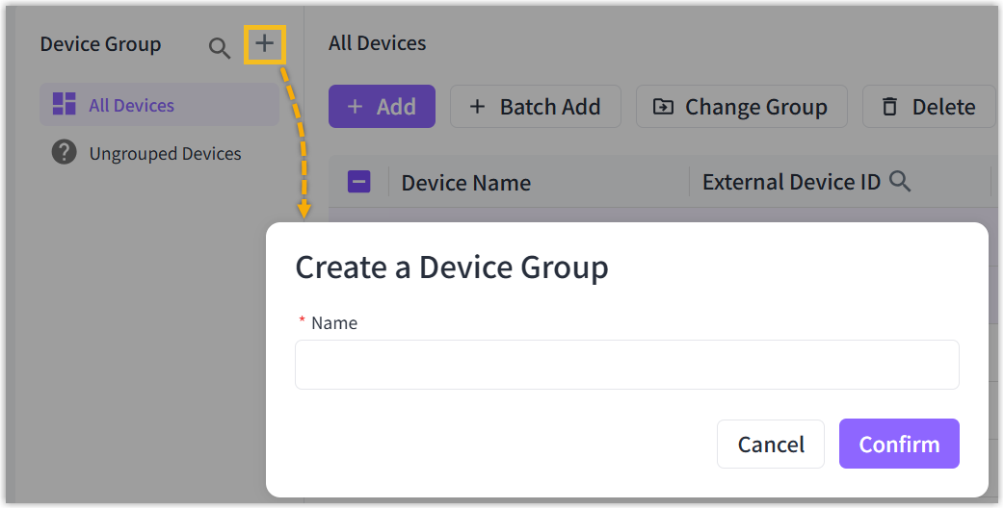This screenshot has height=509, width=1004.
Task: Click the Device Name column header
Action: (x=466, y=183)
